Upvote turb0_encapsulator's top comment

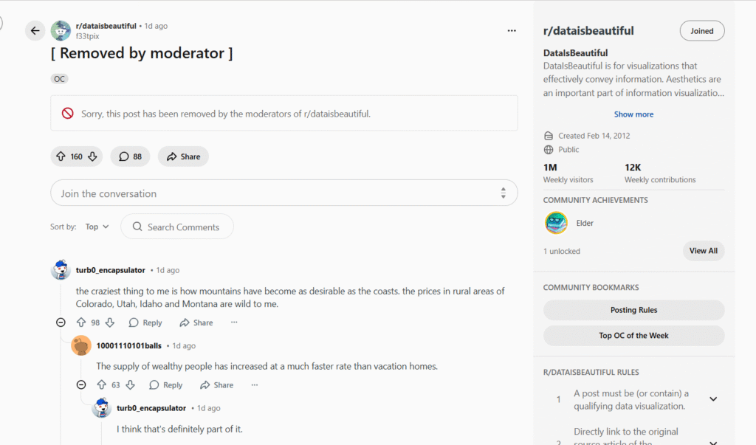(x=81, y=322)
